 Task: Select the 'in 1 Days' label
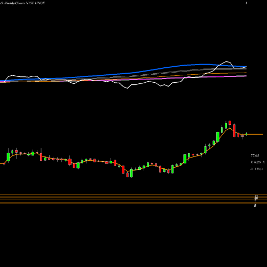pyautogui.click(x=256, y=169)
